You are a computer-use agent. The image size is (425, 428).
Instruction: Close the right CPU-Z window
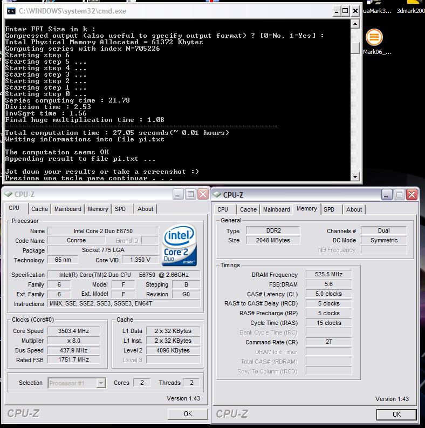[412, 195]
